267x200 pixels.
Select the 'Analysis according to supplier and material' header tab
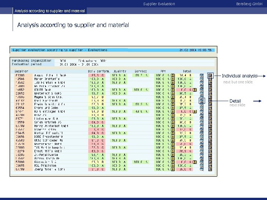coord(50,11)
